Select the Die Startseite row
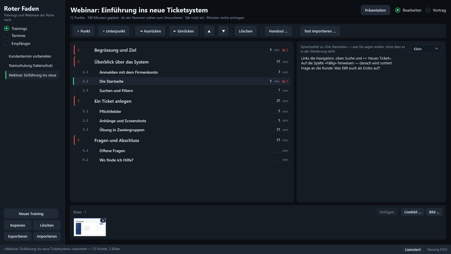 coord(182,81)
